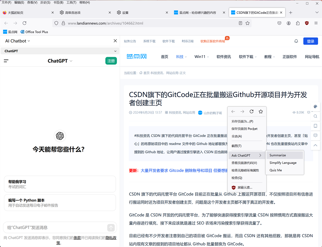The height and width of the screenshot is (247, 322).
Task: Open 蓝点网 bookmark in bookmarks bar
Action: click(10, 32)
